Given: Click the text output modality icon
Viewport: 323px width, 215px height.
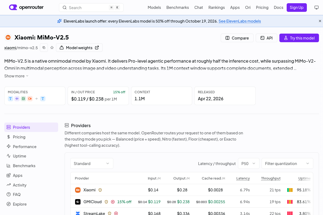Looking at the screenshot, I should pos(43,99).
